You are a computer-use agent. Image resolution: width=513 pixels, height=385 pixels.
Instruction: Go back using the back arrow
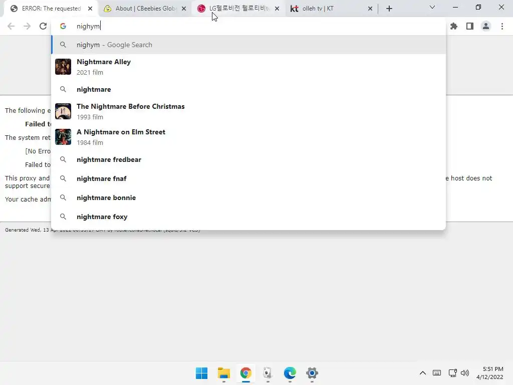click(11, 26)
